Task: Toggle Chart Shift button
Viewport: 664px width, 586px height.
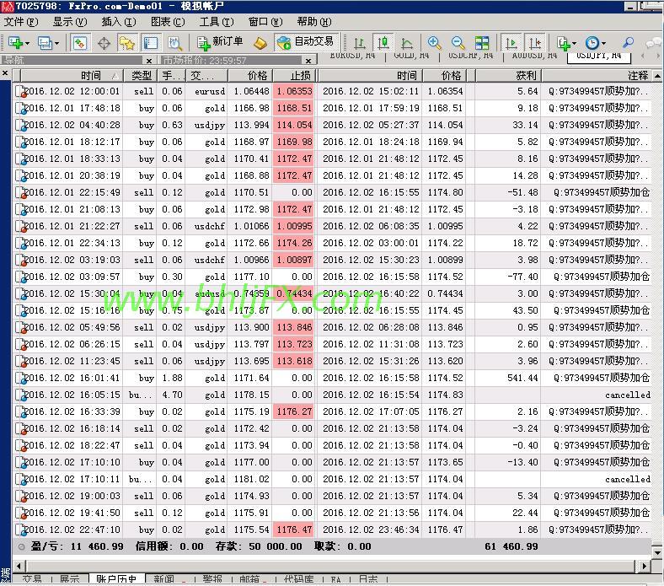Action: 535,43
